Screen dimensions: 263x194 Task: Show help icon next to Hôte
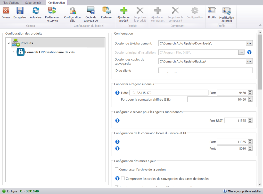tap(117, 93)
